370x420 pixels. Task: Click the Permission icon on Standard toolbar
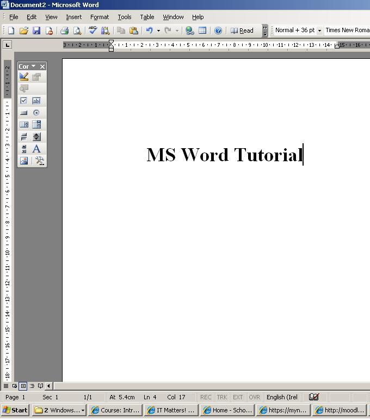pyautogui.click(x=49, y=31)
